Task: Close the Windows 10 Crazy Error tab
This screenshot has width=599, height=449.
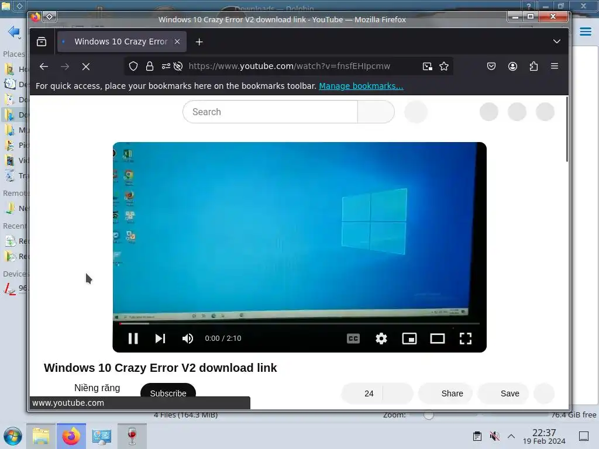Action: 177,42
